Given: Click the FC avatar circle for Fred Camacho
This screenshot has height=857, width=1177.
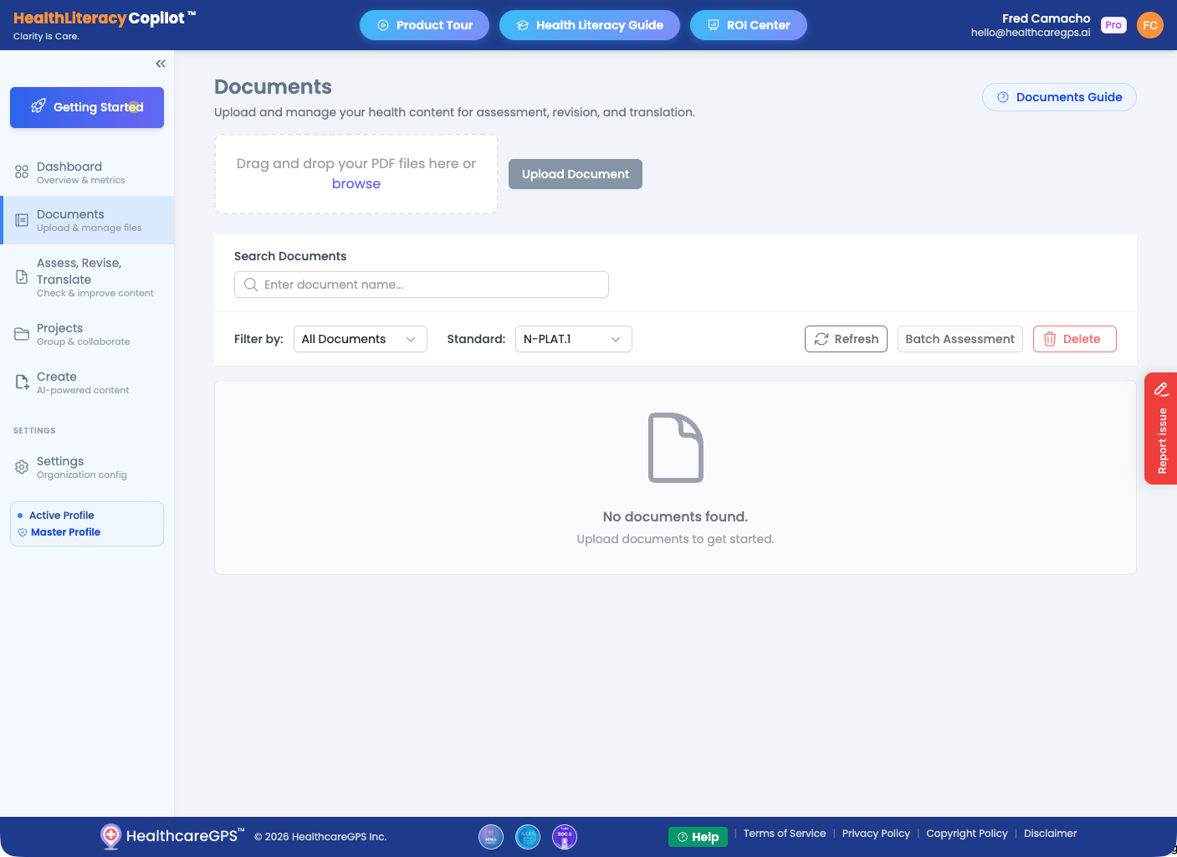Looking at the screenshot, I should [x=1150, y=25].
